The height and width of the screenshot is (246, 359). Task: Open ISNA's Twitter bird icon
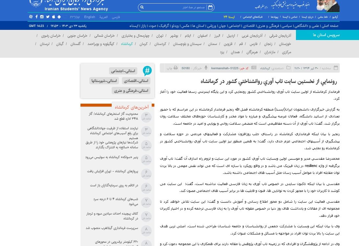pos(48,17)
